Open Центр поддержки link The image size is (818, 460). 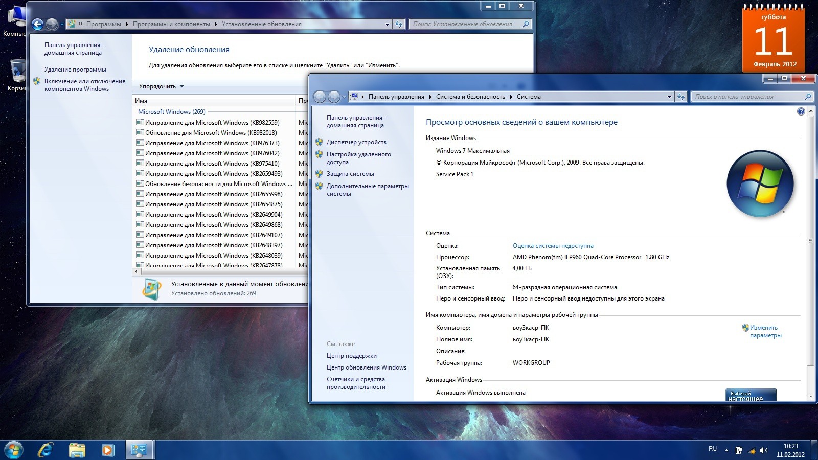click(x=351, y=356)
